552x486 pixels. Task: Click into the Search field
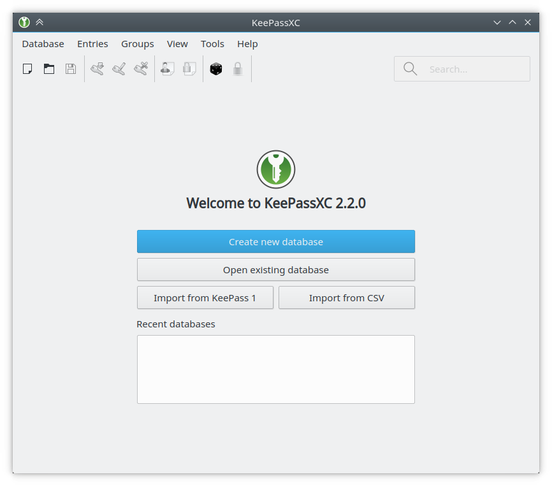click(x=462, y=69)
